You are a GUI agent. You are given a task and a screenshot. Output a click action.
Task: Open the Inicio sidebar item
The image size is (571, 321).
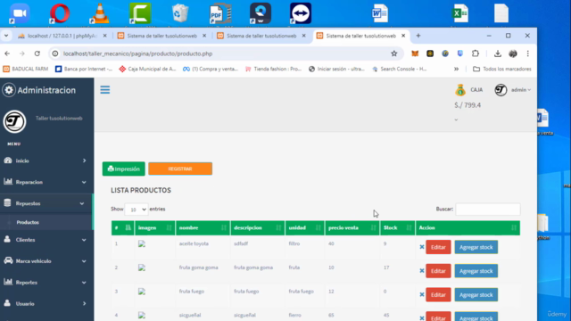pos(46,160)
